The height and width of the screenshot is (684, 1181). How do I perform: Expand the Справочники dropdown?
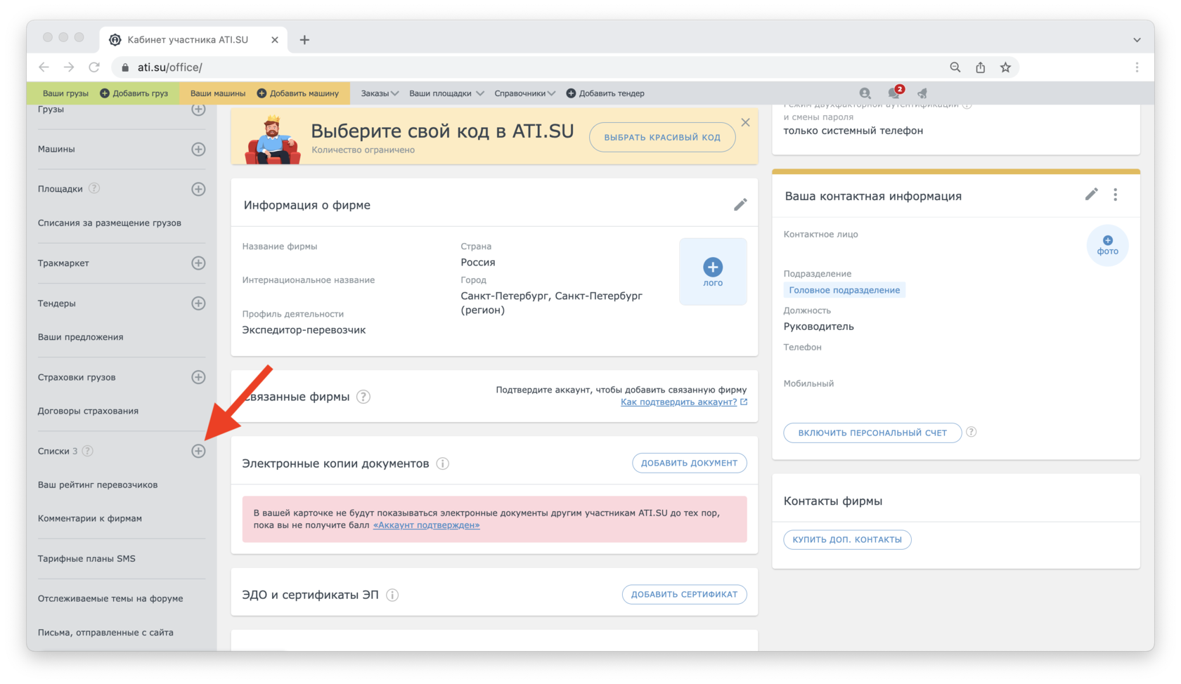point(525,93)
